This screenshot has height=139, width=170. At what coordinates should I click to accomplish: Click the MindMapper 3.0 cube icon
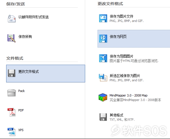point(103,97)
